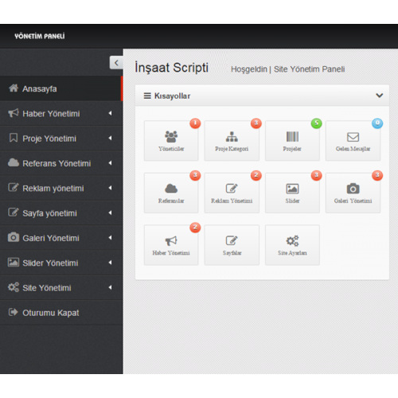Open the Haber Yönetimi megaphone tile
This screenshot has height=398, width=398.
click(171, 245)
